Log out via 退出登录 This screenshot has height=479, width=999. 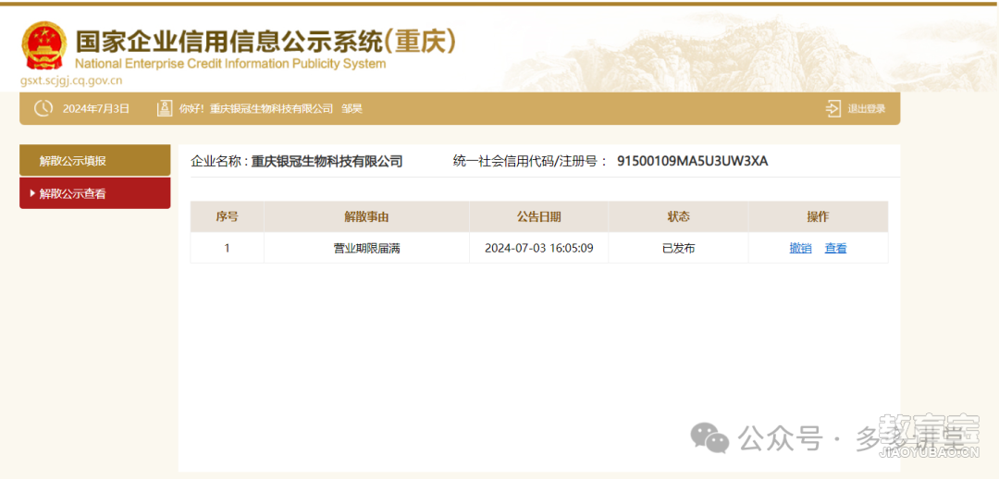click(x=867, y=109)
